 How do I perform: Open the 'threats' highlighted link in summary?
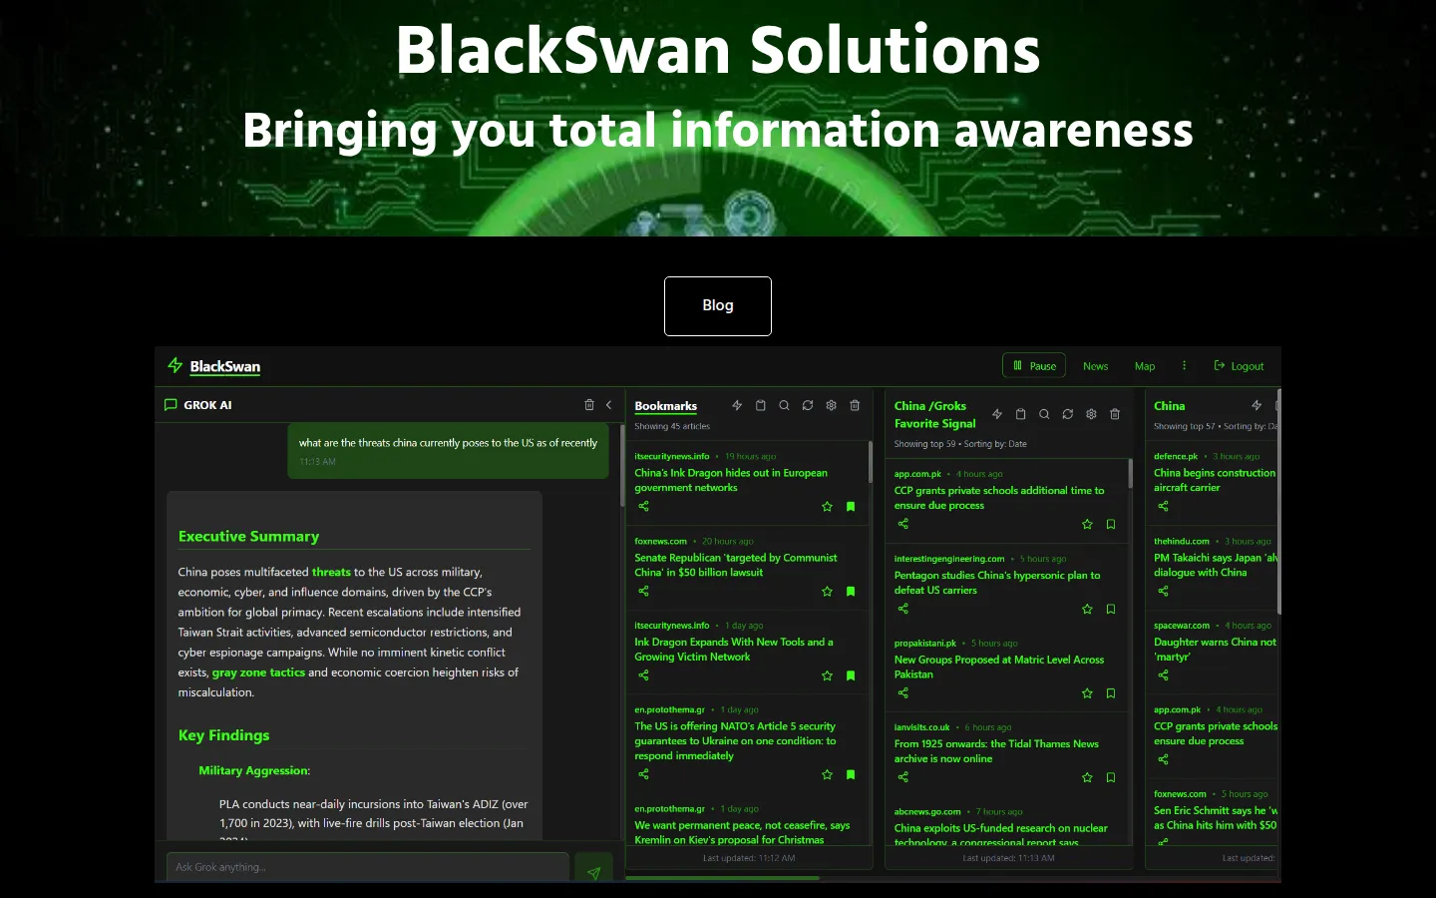331,572
